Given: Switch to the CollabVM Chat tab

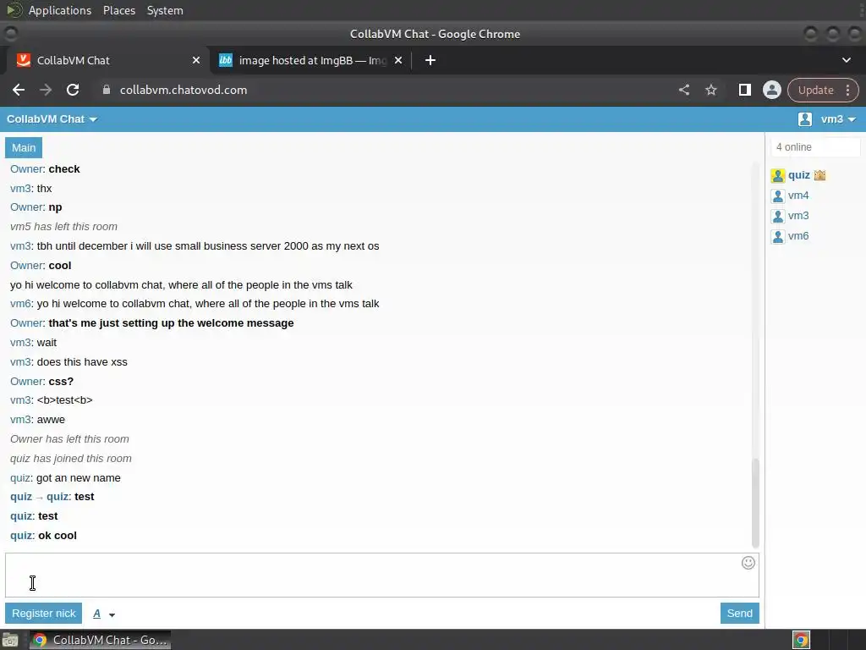Looking at the screenshot, I should 105,60.
